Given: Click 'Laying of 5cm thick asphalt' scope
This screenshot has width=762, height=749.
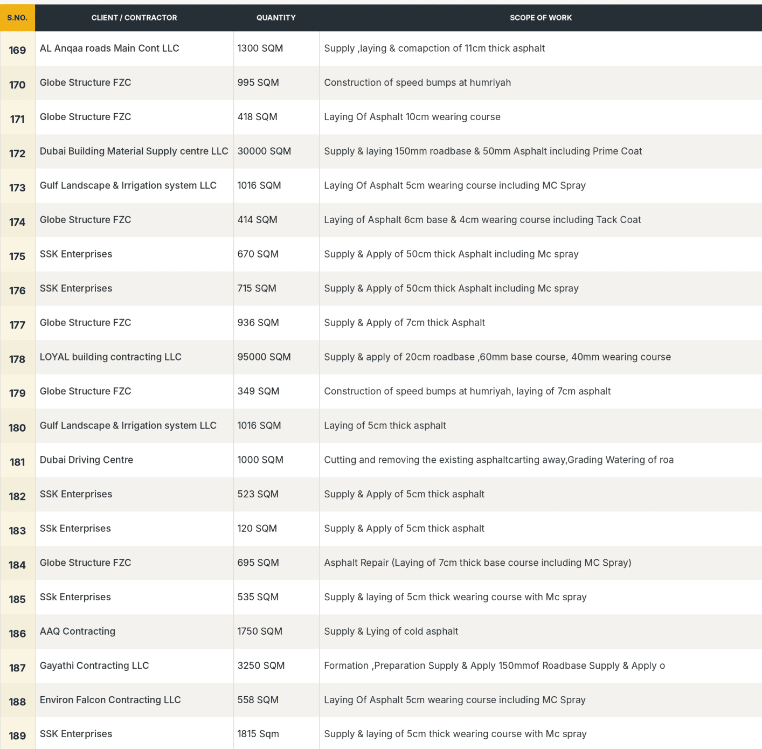Looking at the screenshot, I should click(385, 426).
